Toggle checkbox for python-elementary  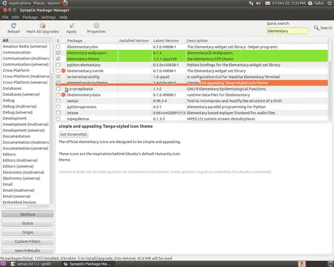(58, 64)
